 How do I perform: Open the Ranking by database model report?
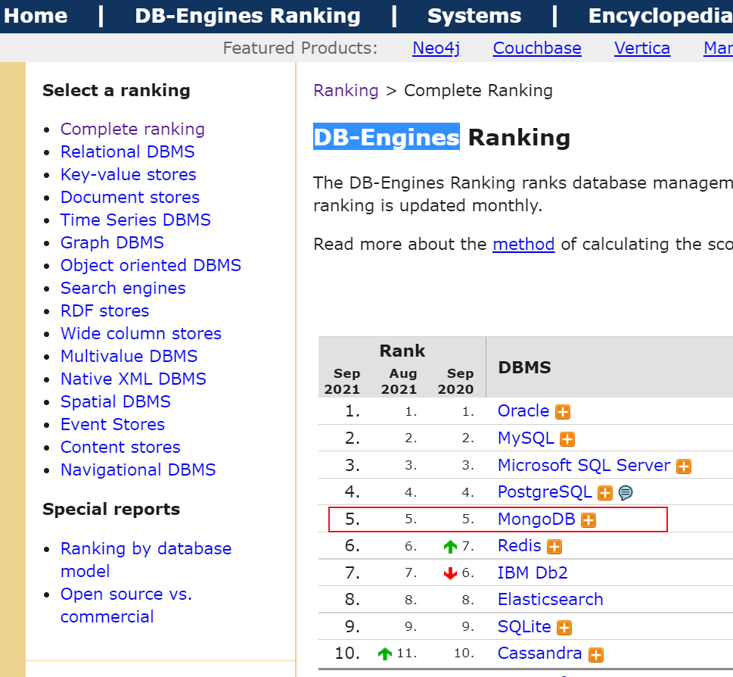[146, 560]
